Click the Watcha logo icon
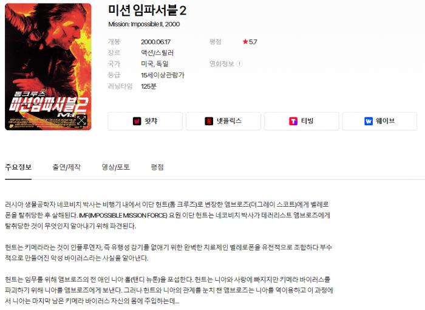Image resolution: width=425 pixels, height=310 pixels. (x=137, y=121)
